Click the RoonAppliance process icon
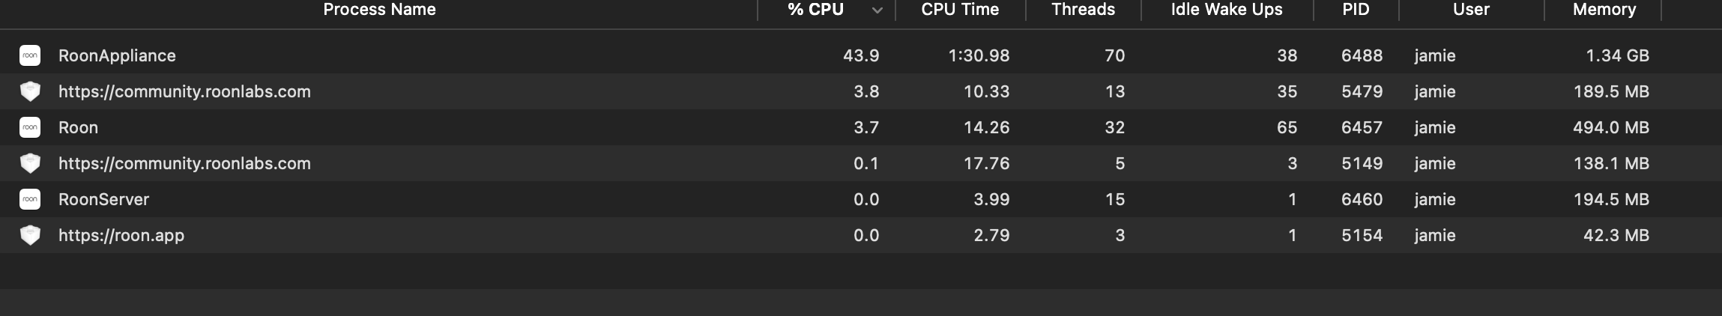 coord(30,55)
